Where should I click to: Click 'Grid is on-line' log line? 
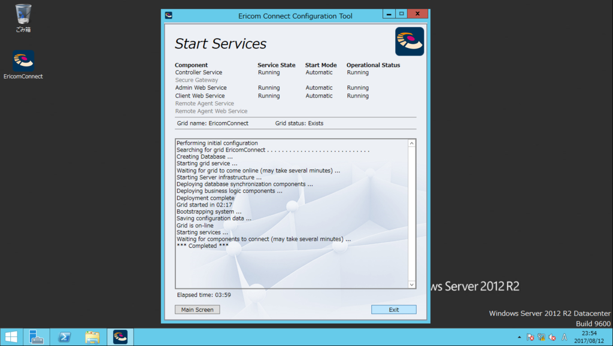pos(195,226)
